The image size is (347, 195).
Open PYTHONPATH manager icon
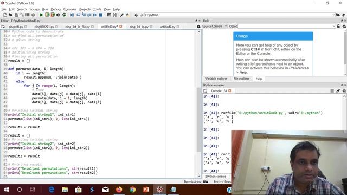tap(127, 15)
